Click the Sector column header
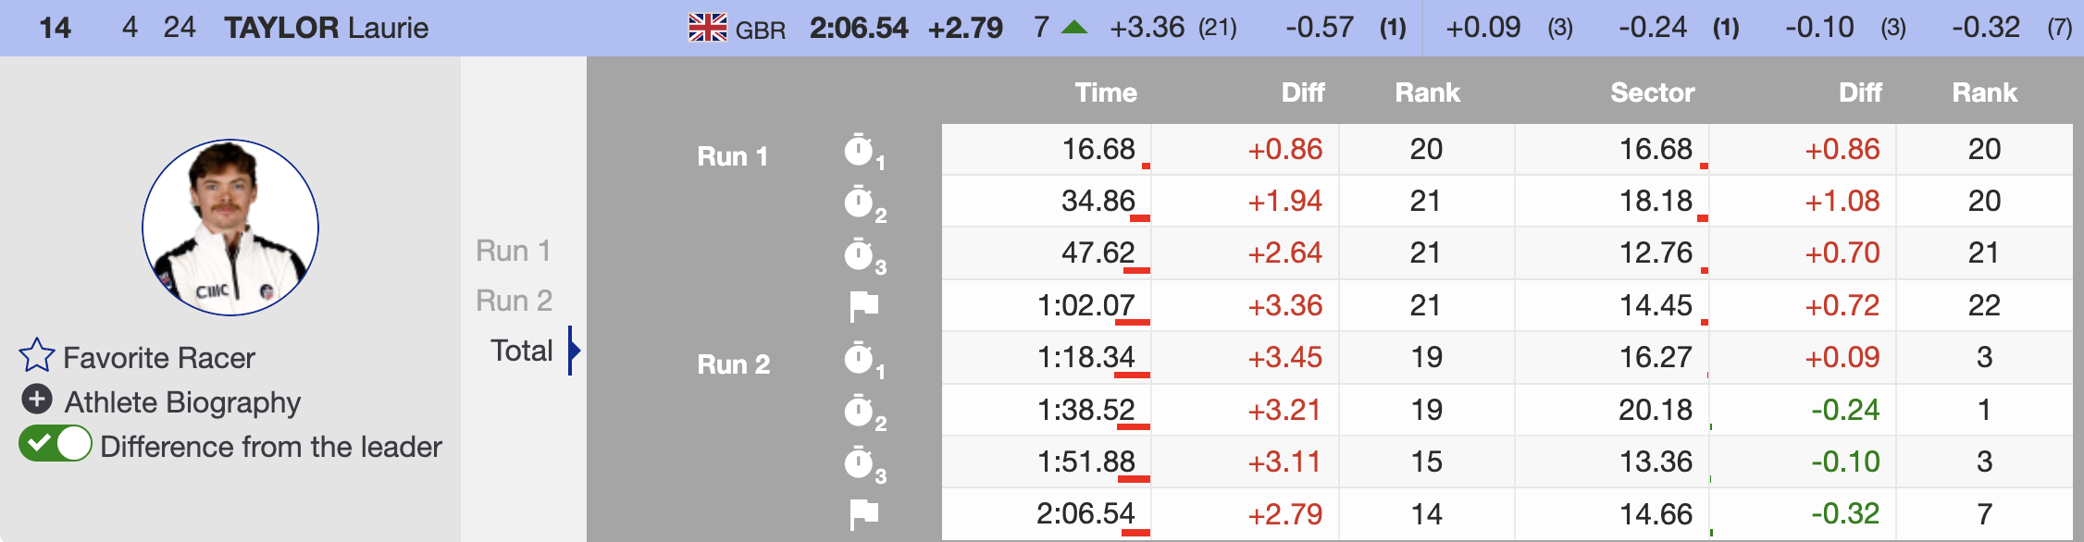The image size is (2084, 542). pos(1652,92)
